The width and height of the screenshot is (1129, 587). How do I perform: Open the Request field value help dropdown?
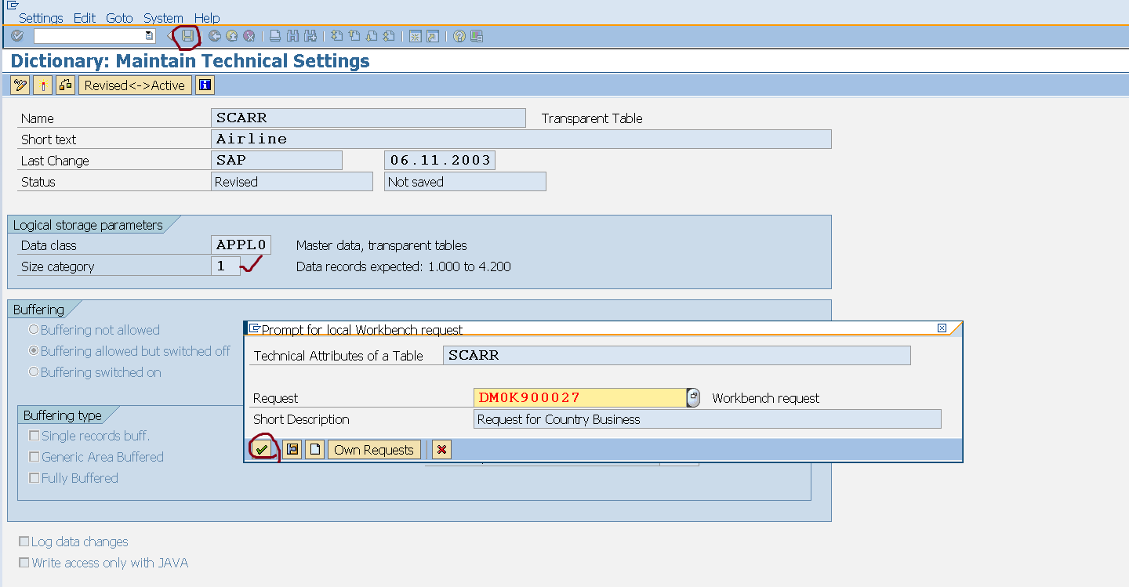click(693, 397)
